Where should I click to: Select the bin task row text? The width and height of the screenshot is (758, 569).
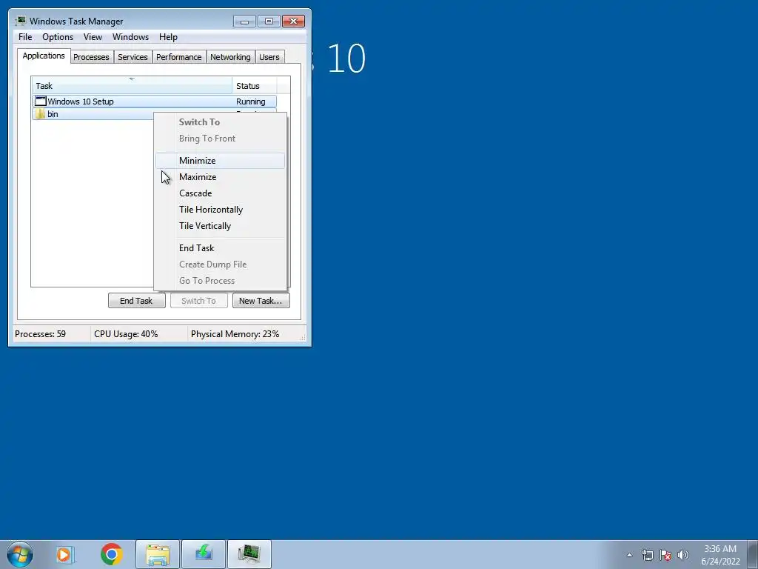(53, 114)
